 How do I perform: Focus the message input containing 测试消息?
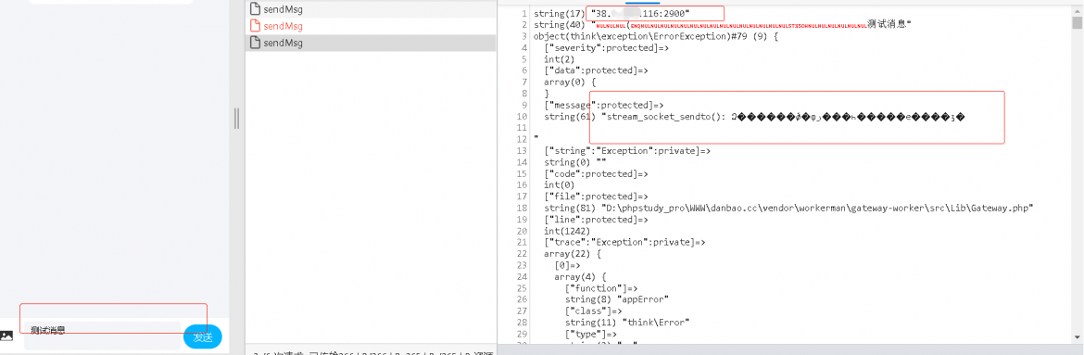[x=102, y=336]
